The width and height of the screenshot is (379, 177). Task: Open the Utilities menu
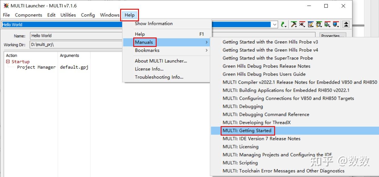(x=68, y=15)
